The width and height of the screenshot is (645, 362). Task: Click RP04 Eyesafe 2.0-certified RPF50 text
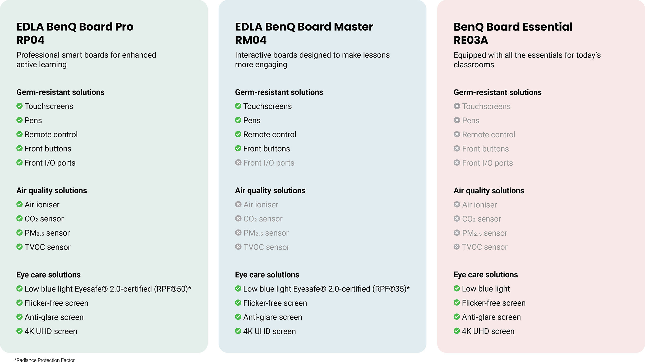pyautogui.click(x=108, y=289)
